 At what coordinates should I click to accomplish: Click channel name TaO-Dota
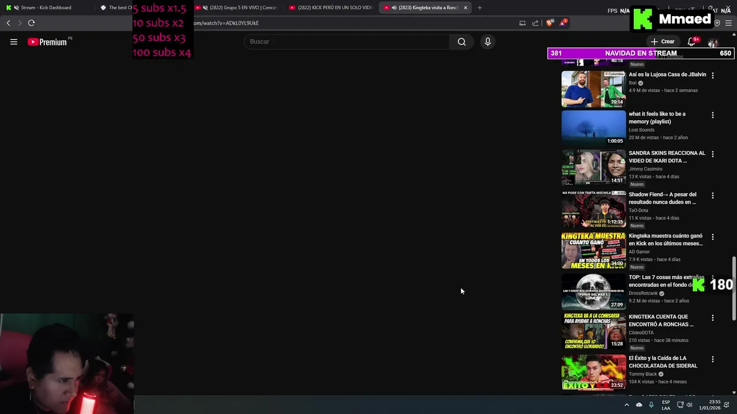coord(639,210)
